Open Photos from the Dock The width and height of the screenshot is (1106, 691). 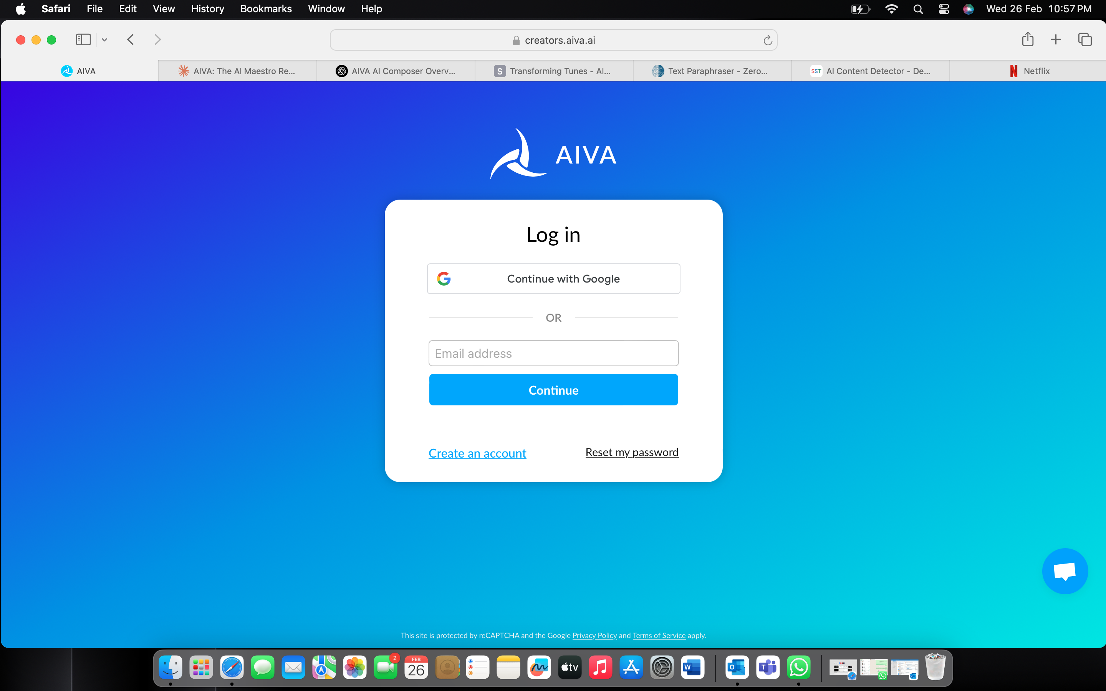[355, 668]
